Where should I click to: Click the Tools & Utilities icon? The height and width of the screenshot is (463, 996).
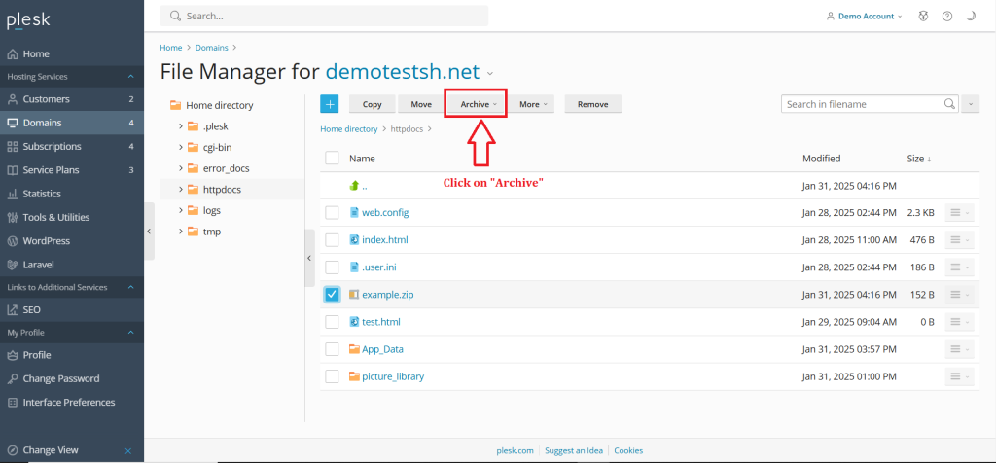12,217
